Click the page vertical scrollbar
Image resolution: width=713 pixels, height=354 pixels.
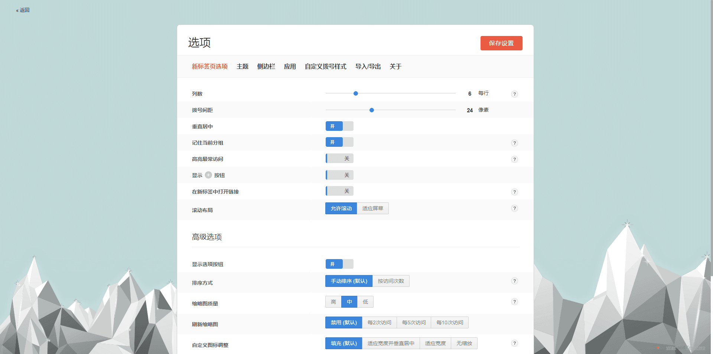[x=711, y=138]
